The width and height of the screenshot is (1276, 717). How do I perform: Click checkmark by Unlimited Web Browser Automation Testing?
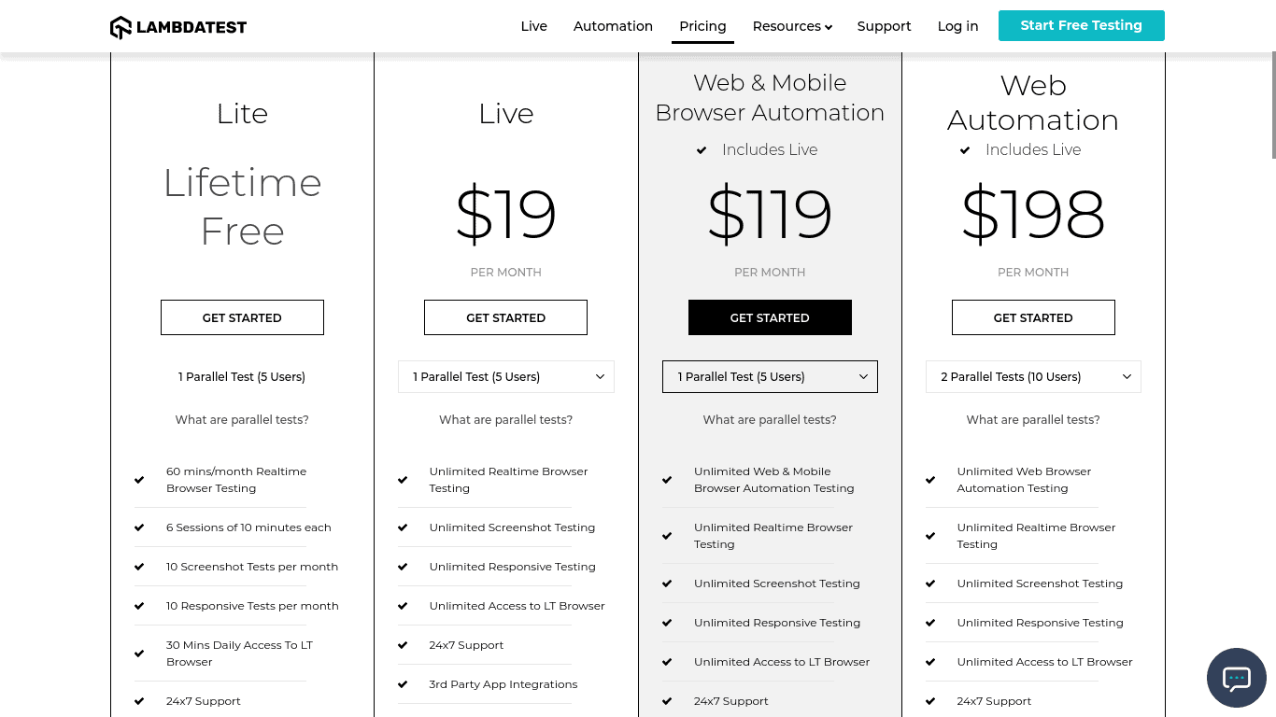930,480
